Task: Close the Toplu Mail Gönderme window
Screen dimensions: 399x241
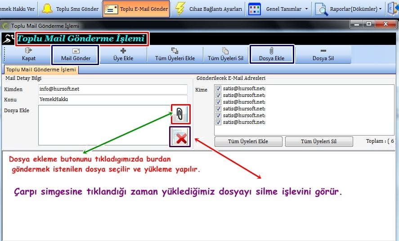Action: click(386, 24)
